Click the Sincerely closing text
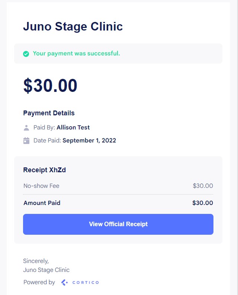Viewport: 238px width, 295px height. tap(36, 261)
